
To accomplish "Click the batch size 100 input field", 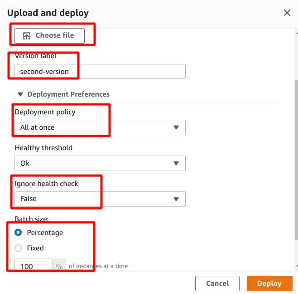I will click(34, 265).
